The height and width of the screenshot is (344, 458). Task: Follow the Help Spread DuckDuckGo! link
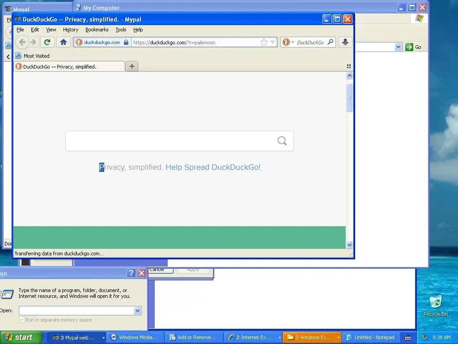coord(213,168)
